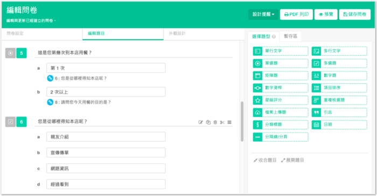Viewport: 377px width, 196px height.
Task: Open the 設計提醒 dropdown
Action: pos(263,14)
